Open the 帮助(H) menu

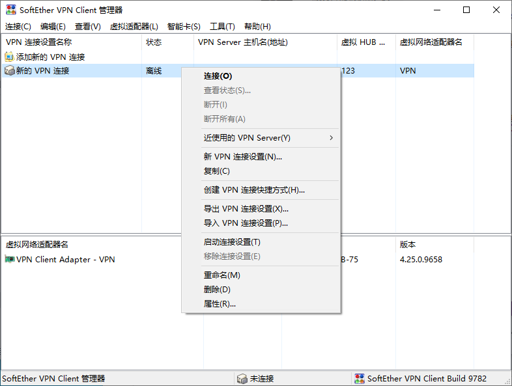pyautogui.click(x=258, y=27)
